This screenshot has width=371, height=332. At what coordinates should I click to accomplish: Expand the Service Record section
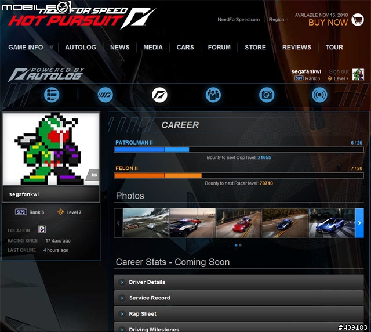coord(239,298)
